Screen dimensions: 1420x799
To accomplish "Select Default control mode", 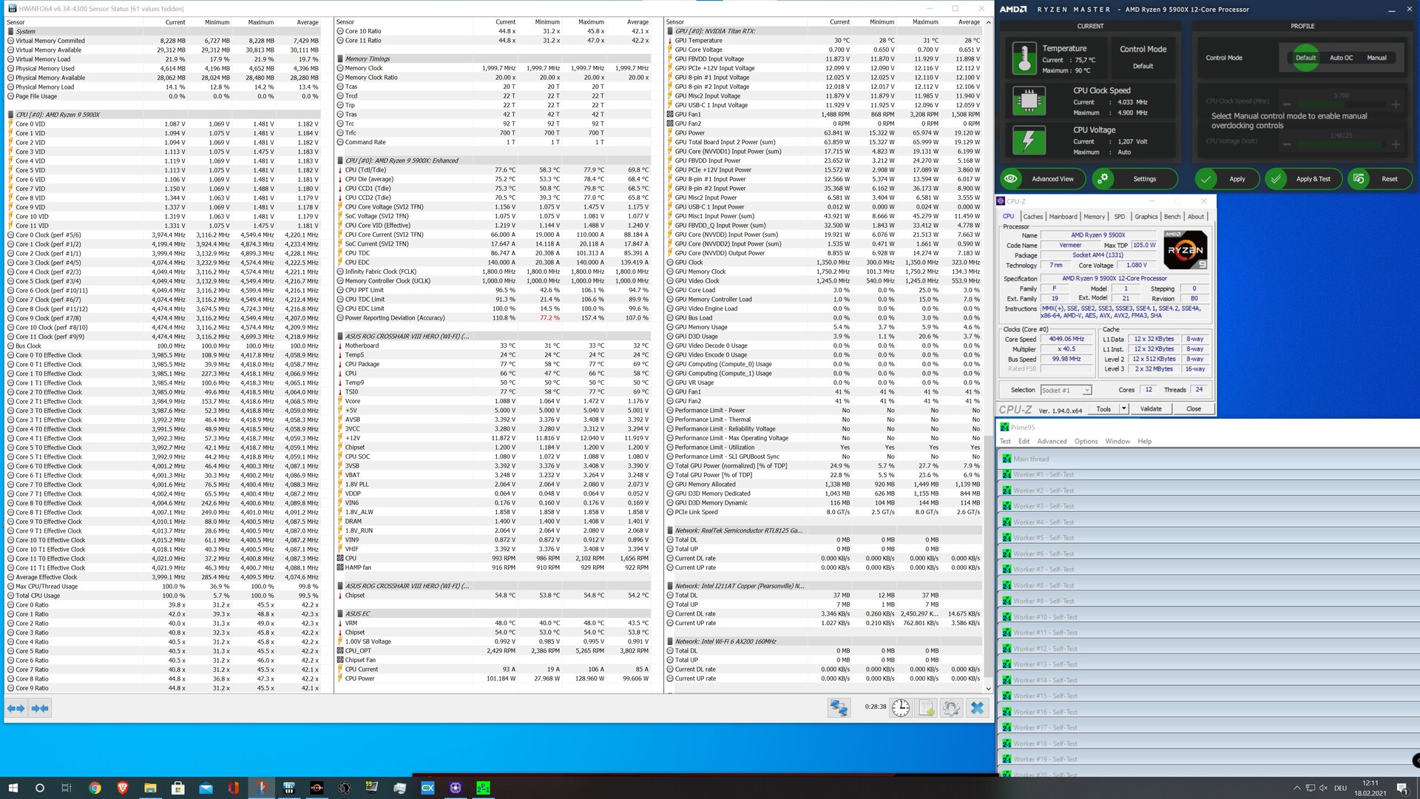I will (x=1305, y=58).
